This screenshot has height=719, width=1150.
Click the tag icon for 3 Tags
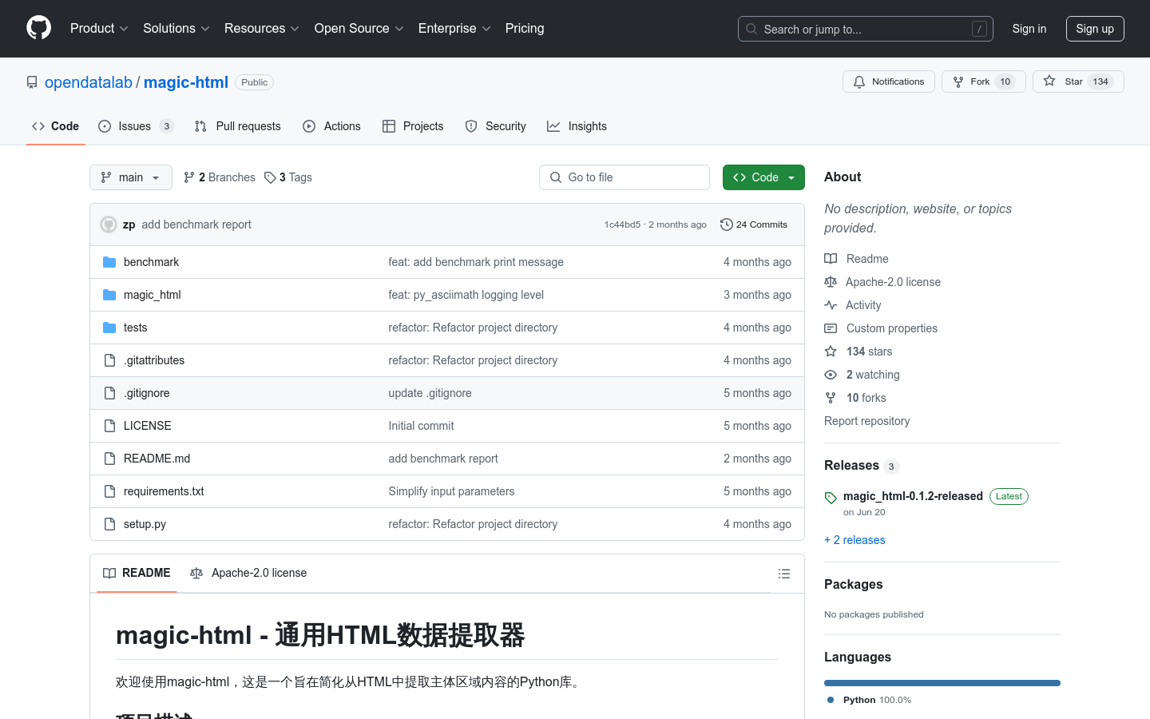coord(271,177)
